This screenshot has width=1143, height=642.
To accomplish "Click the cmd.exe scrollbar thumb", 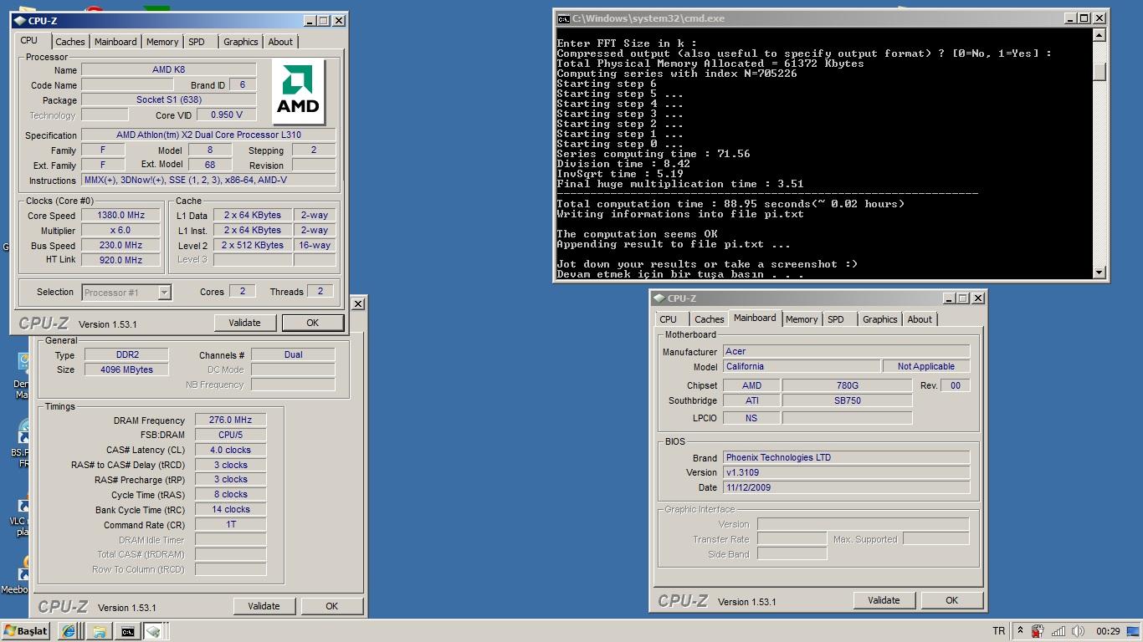I will pos(1099,72).
